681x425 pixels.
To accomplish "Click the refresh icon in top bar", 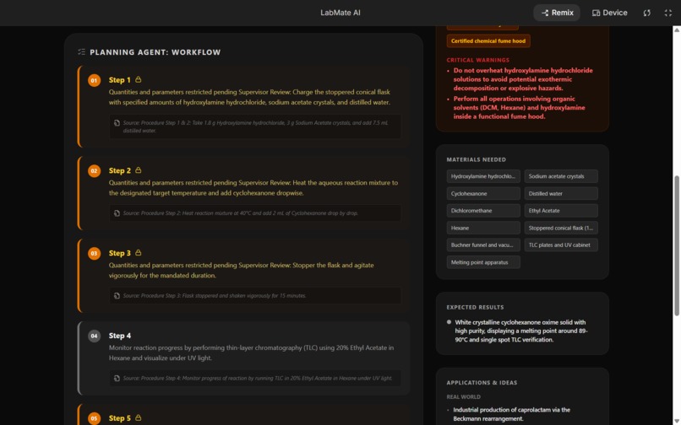I will point(646,13).
